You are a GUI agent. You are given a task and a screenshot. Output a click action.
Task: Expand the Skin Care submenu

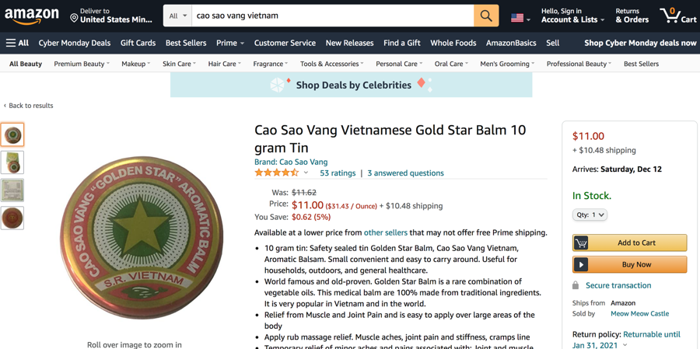tap(179, 64)
